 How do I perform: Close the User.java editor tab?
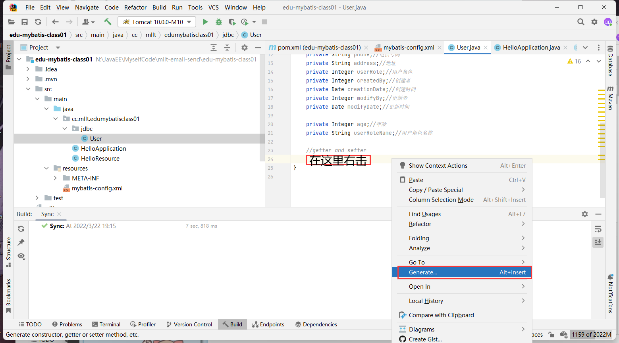point(486,48)
